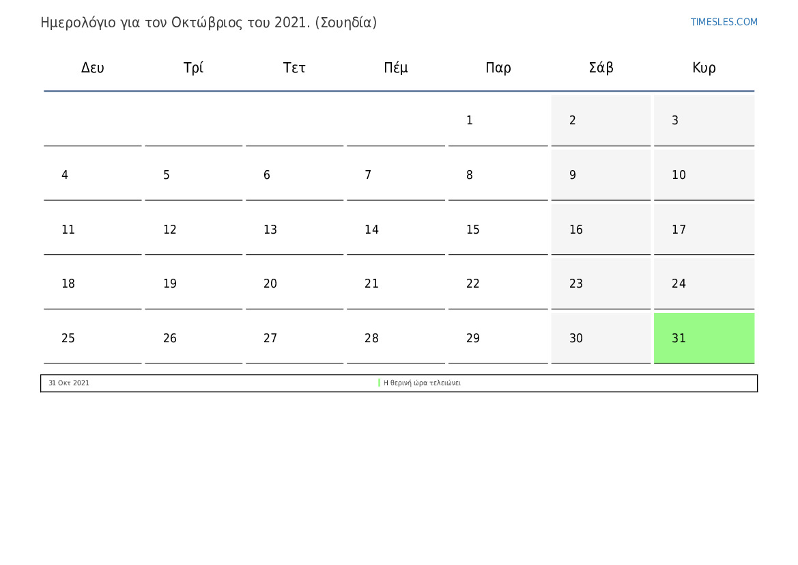The width and height of the screenshot is (798, 565).
Task: Click the Πέμ column header
Action: point(395,68)
